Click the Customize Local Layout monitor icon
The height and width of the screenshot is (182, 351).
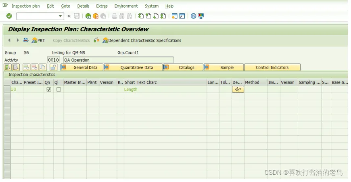(x=201, y=16)
